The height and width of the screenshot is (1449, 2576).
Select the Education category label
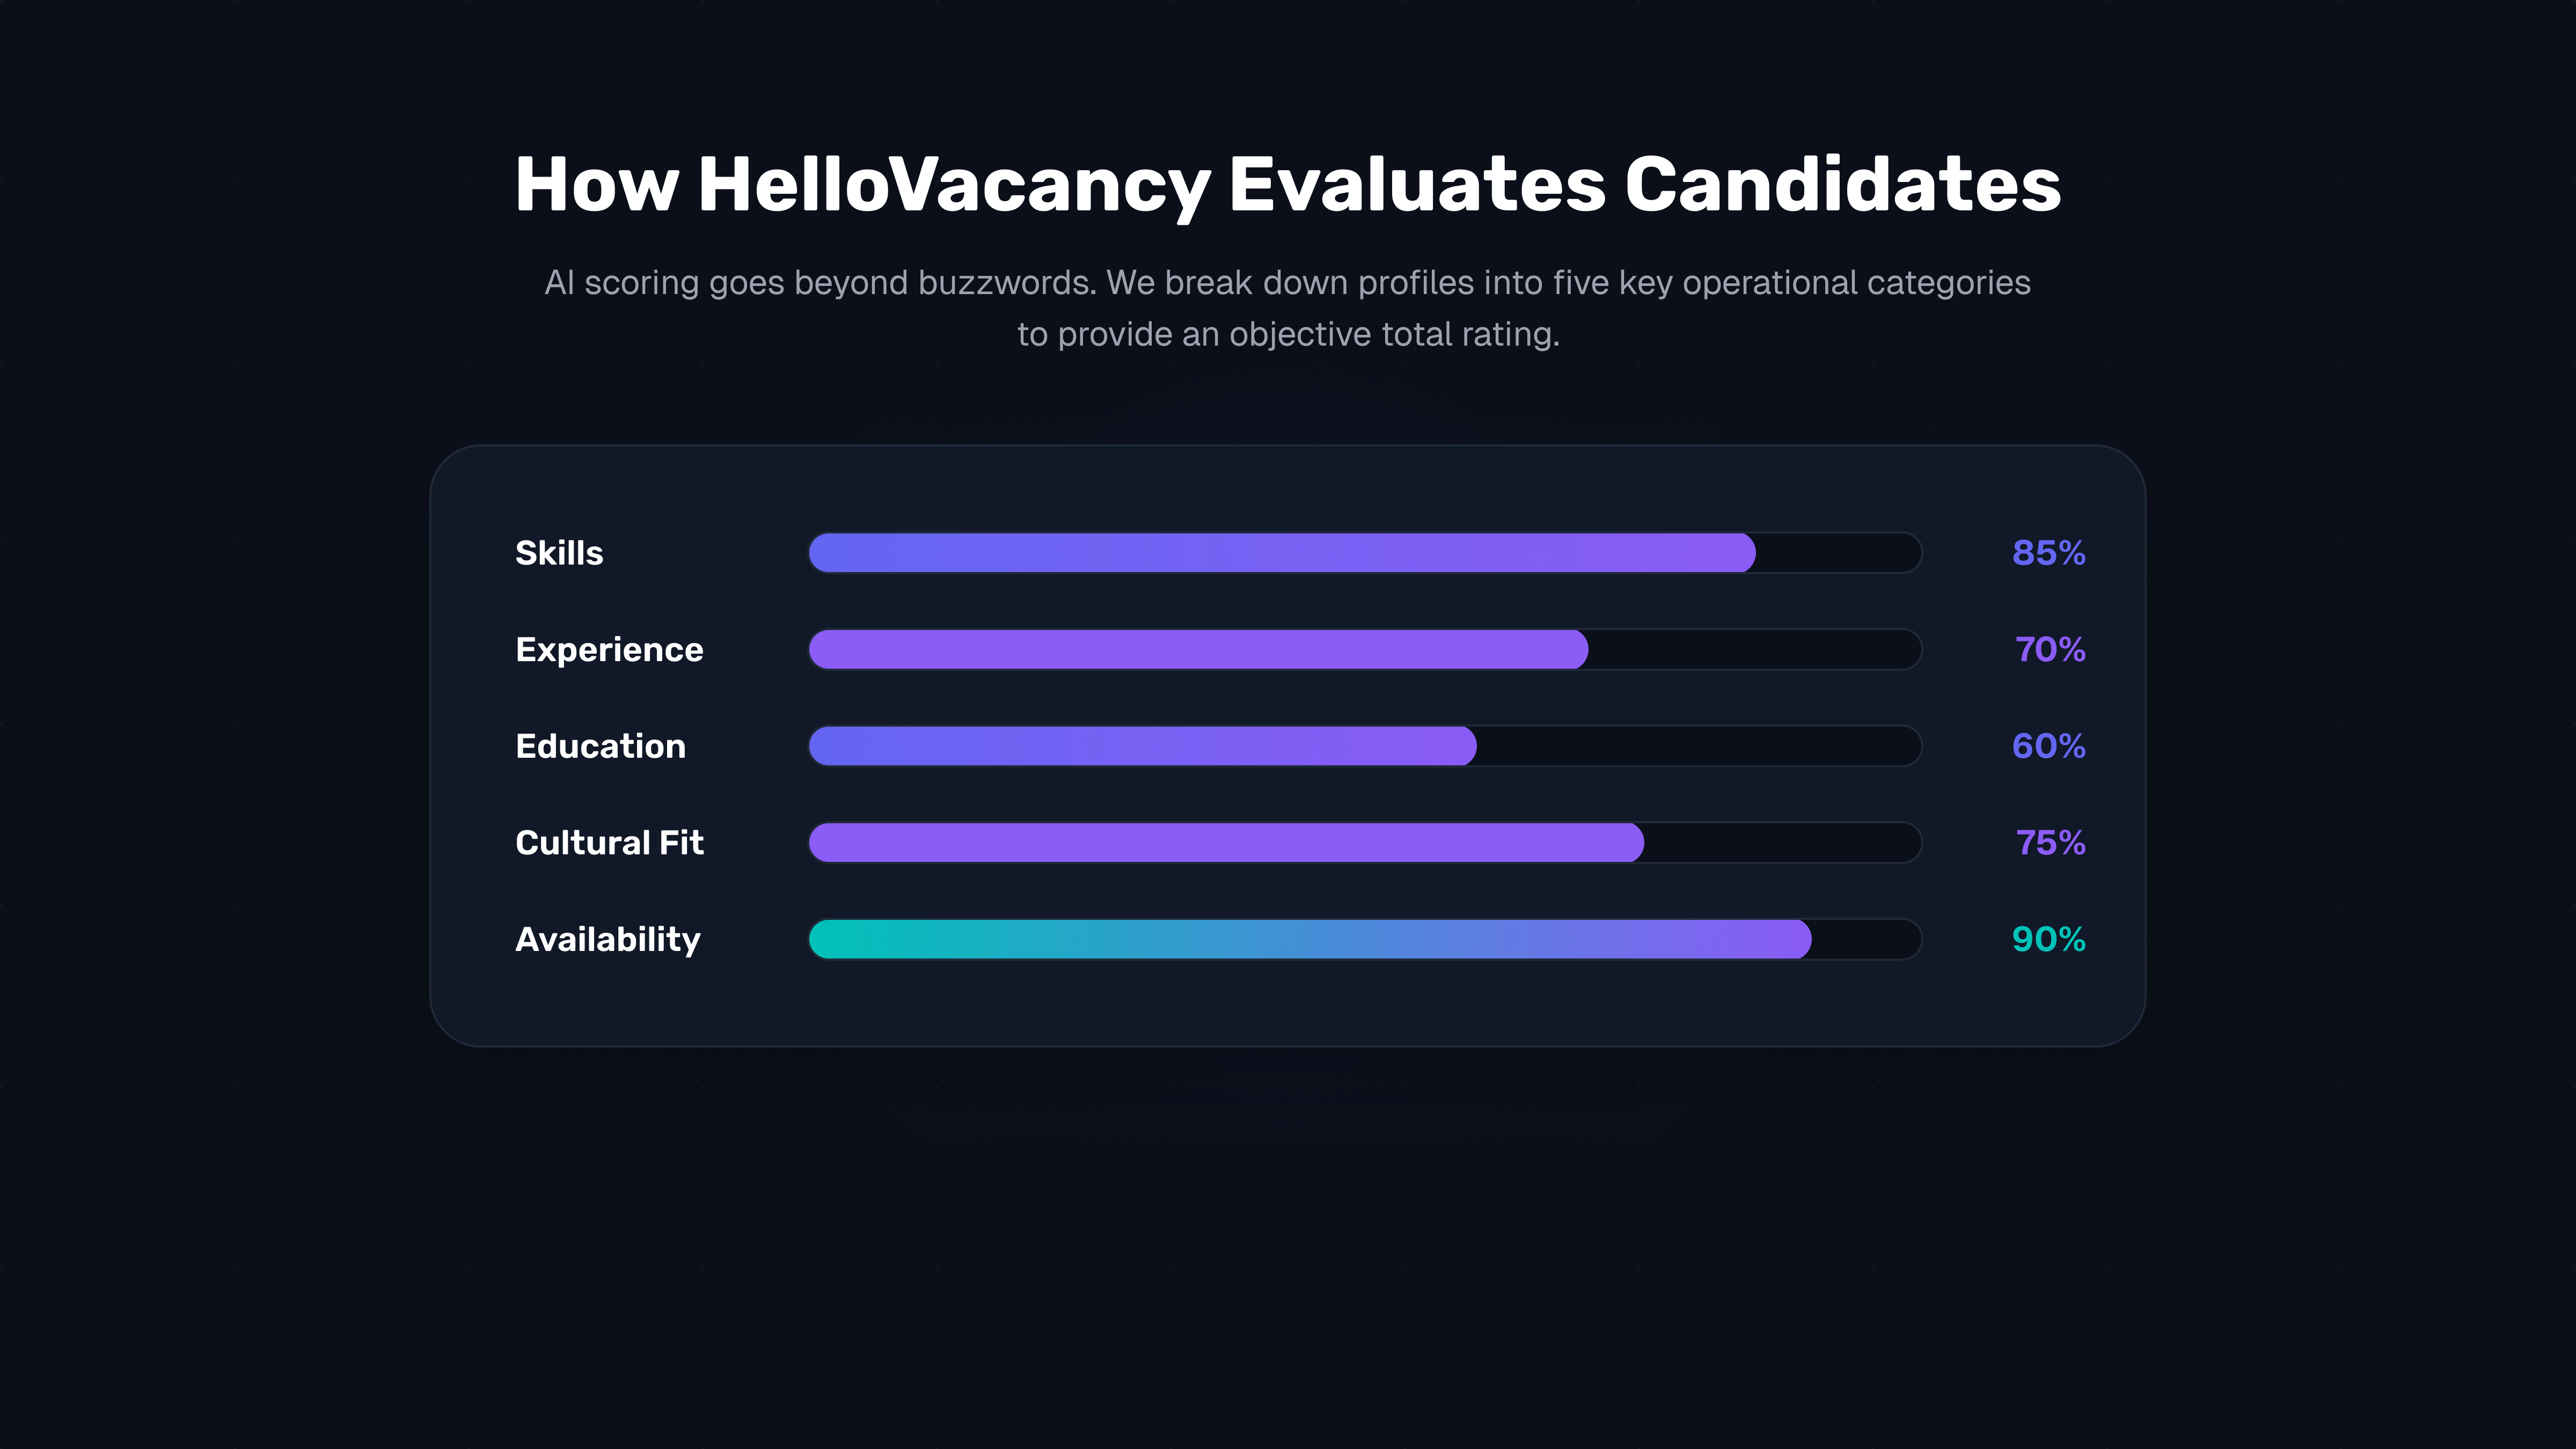coord(600,746)
